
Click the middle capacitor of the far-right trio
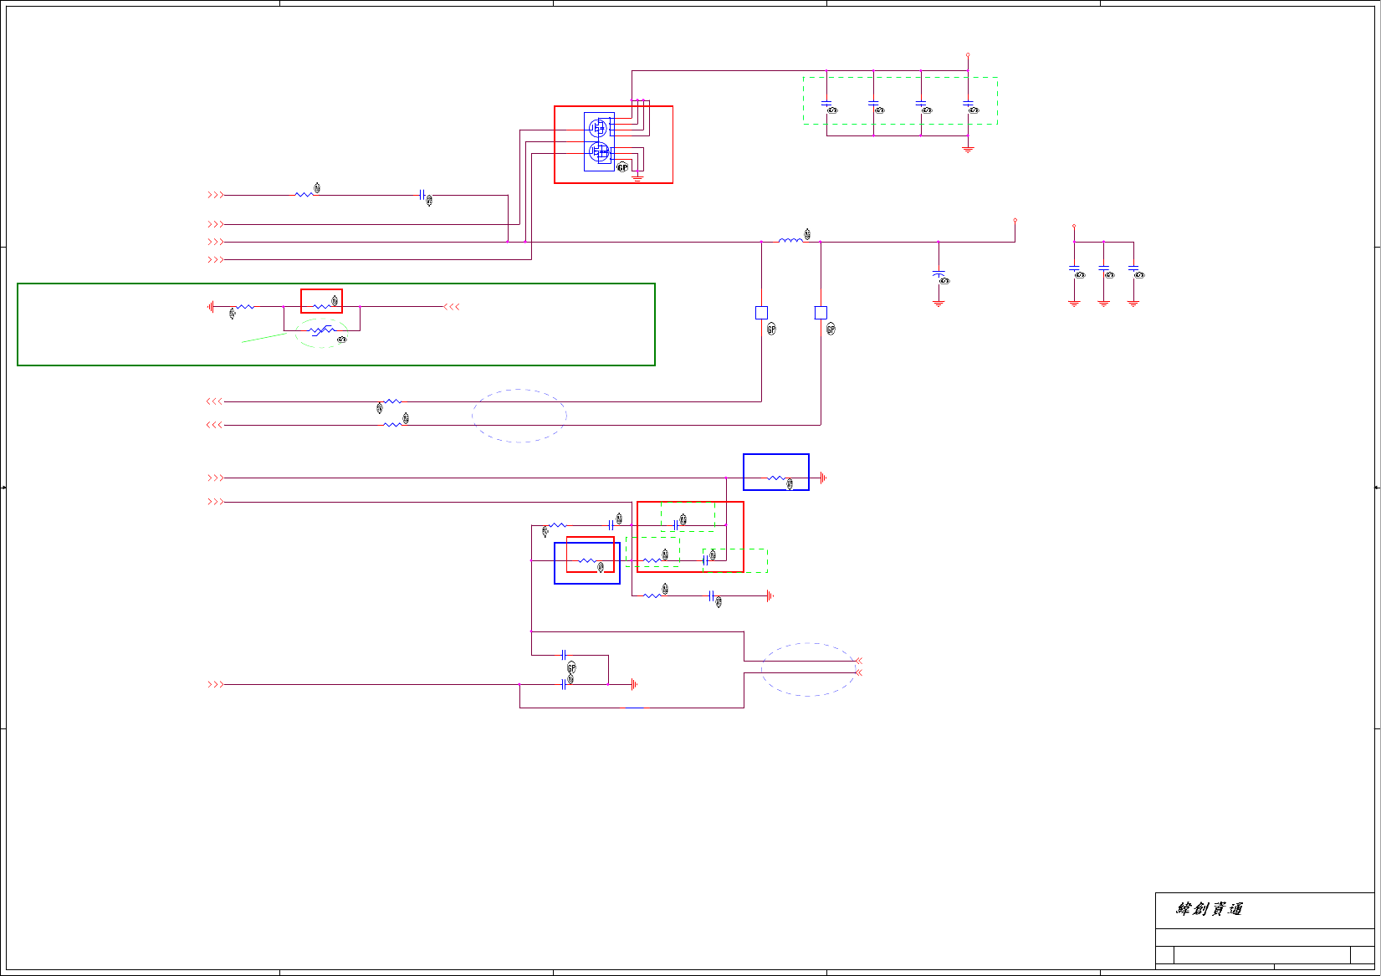coord(1103,269)
